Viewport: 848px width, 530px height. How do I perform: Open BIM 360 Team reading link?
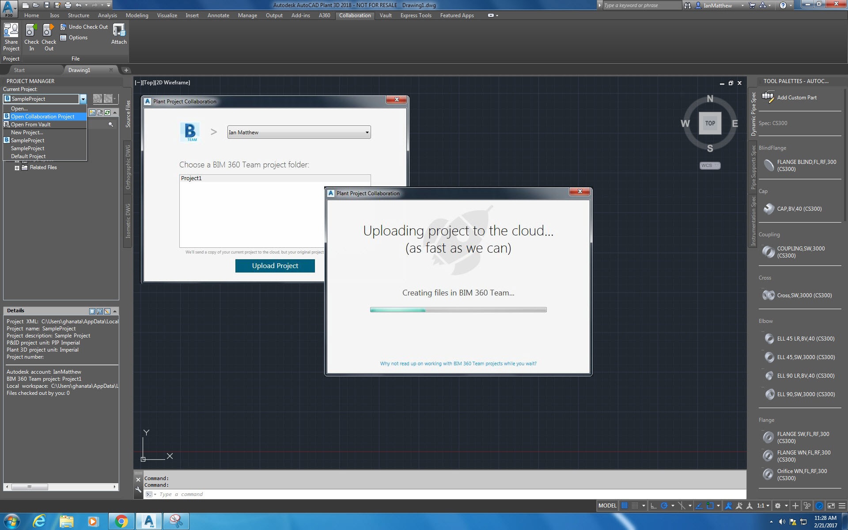pos(458,363)
